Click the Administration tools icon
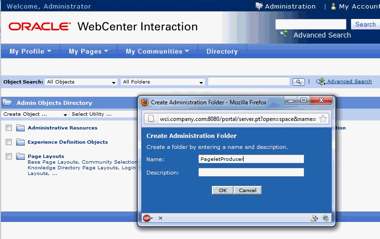This screenshot has height=239, width=380. (x=259, y=6)
